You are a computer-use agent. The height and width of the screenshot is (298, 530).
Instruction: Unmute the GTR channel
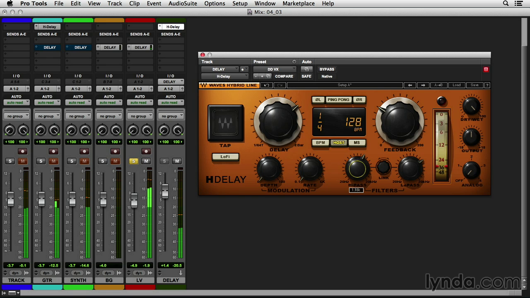pyautogui.click(x=53, y=161)
